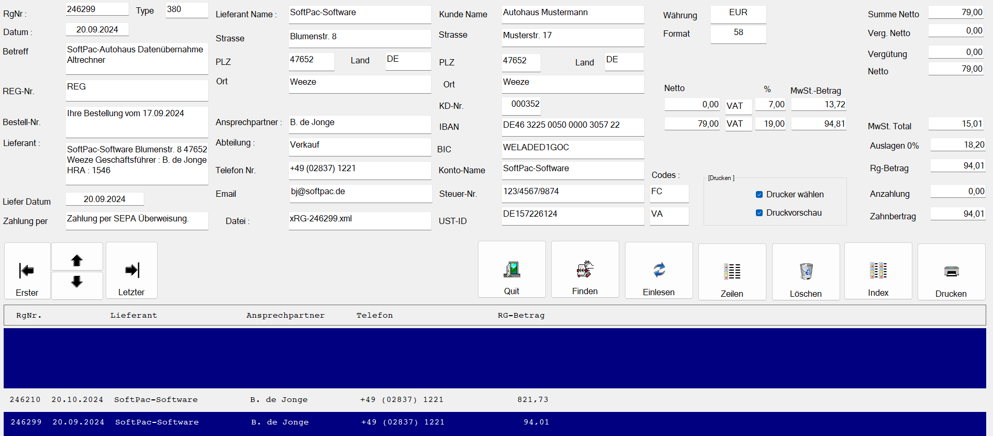Edit the Ansprechpartner field B. de Jonge
The image size is (993, 436).
tap(360, 125)
